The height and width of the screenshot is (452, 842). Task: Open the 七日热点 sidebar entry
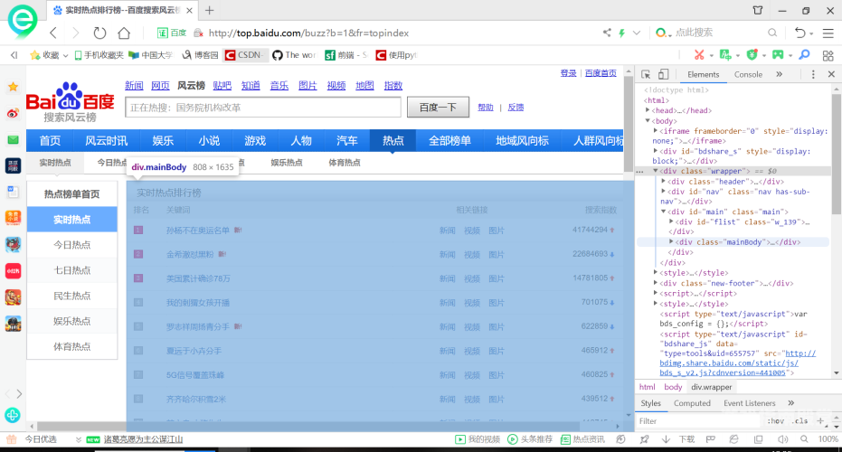tap(72, 270)
